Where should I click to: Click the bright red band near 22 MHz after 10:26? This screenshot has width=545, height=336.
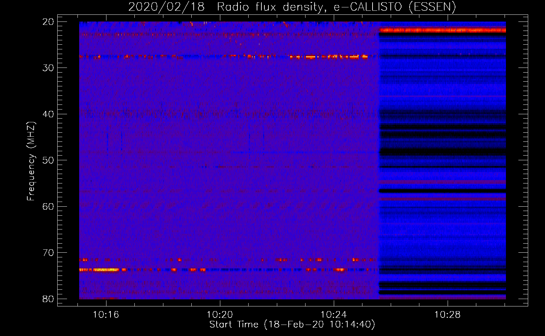pyautogui.click(x=442, y=30)
